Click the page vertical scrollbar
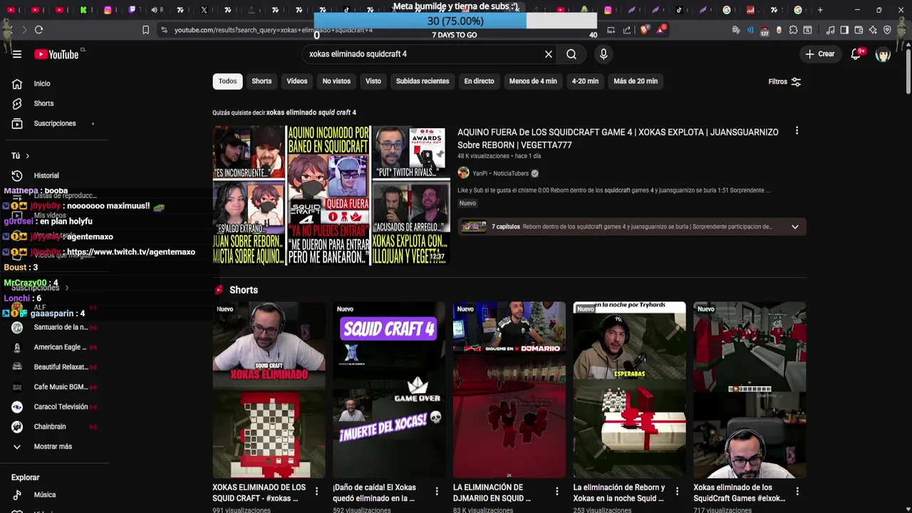This screenshot has width=912, height=513. (908, 71)
